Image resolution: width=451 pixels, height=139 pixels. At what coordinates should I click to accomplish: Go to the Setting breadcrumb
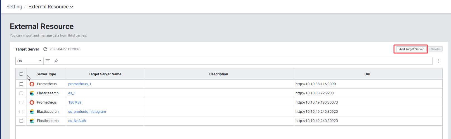pyautogui.click(x=14, y=7)
